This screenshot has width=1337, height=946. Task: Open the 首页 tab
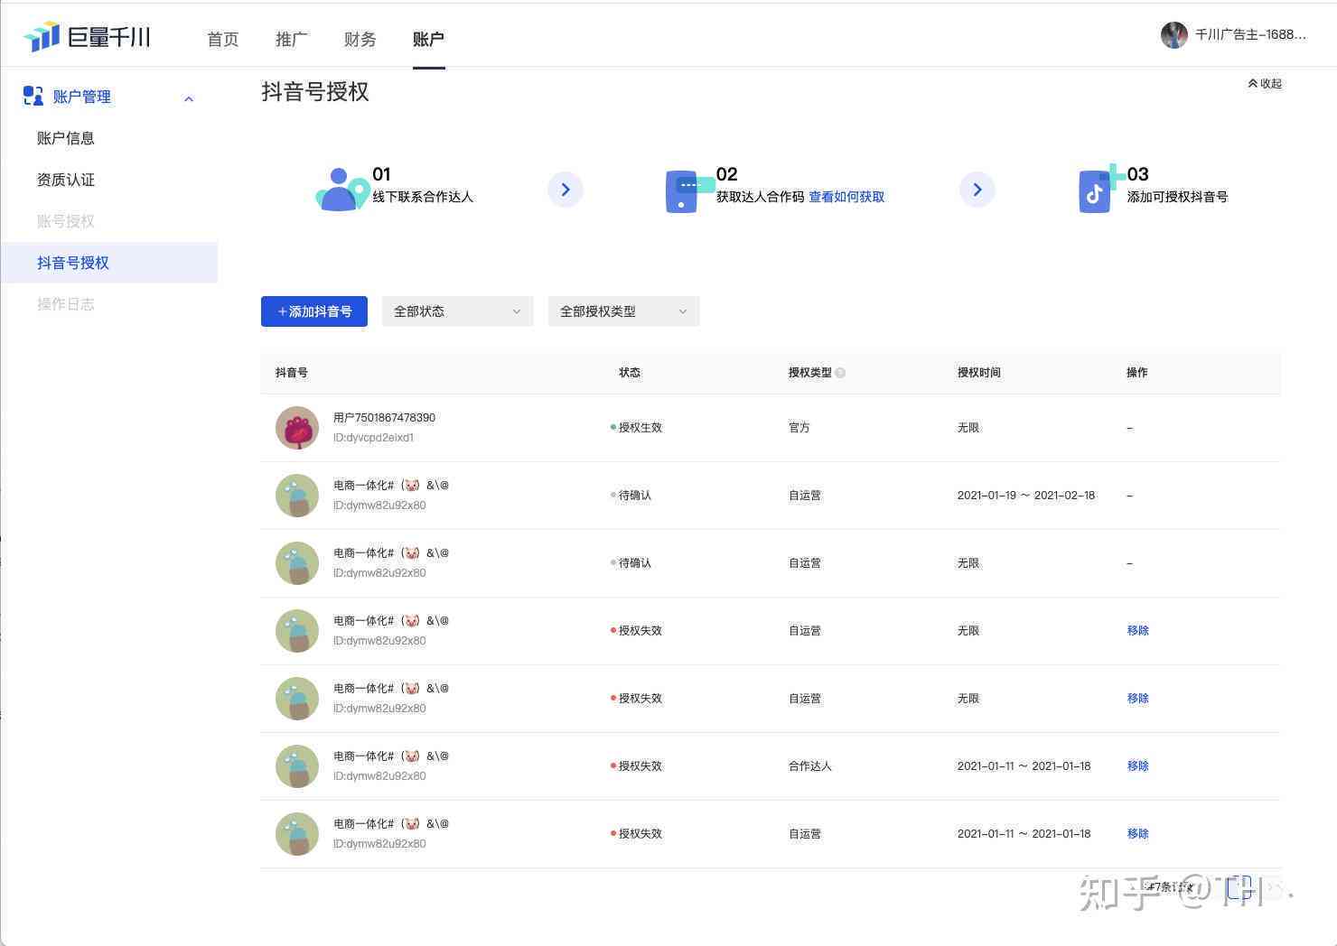pos(222,39)
